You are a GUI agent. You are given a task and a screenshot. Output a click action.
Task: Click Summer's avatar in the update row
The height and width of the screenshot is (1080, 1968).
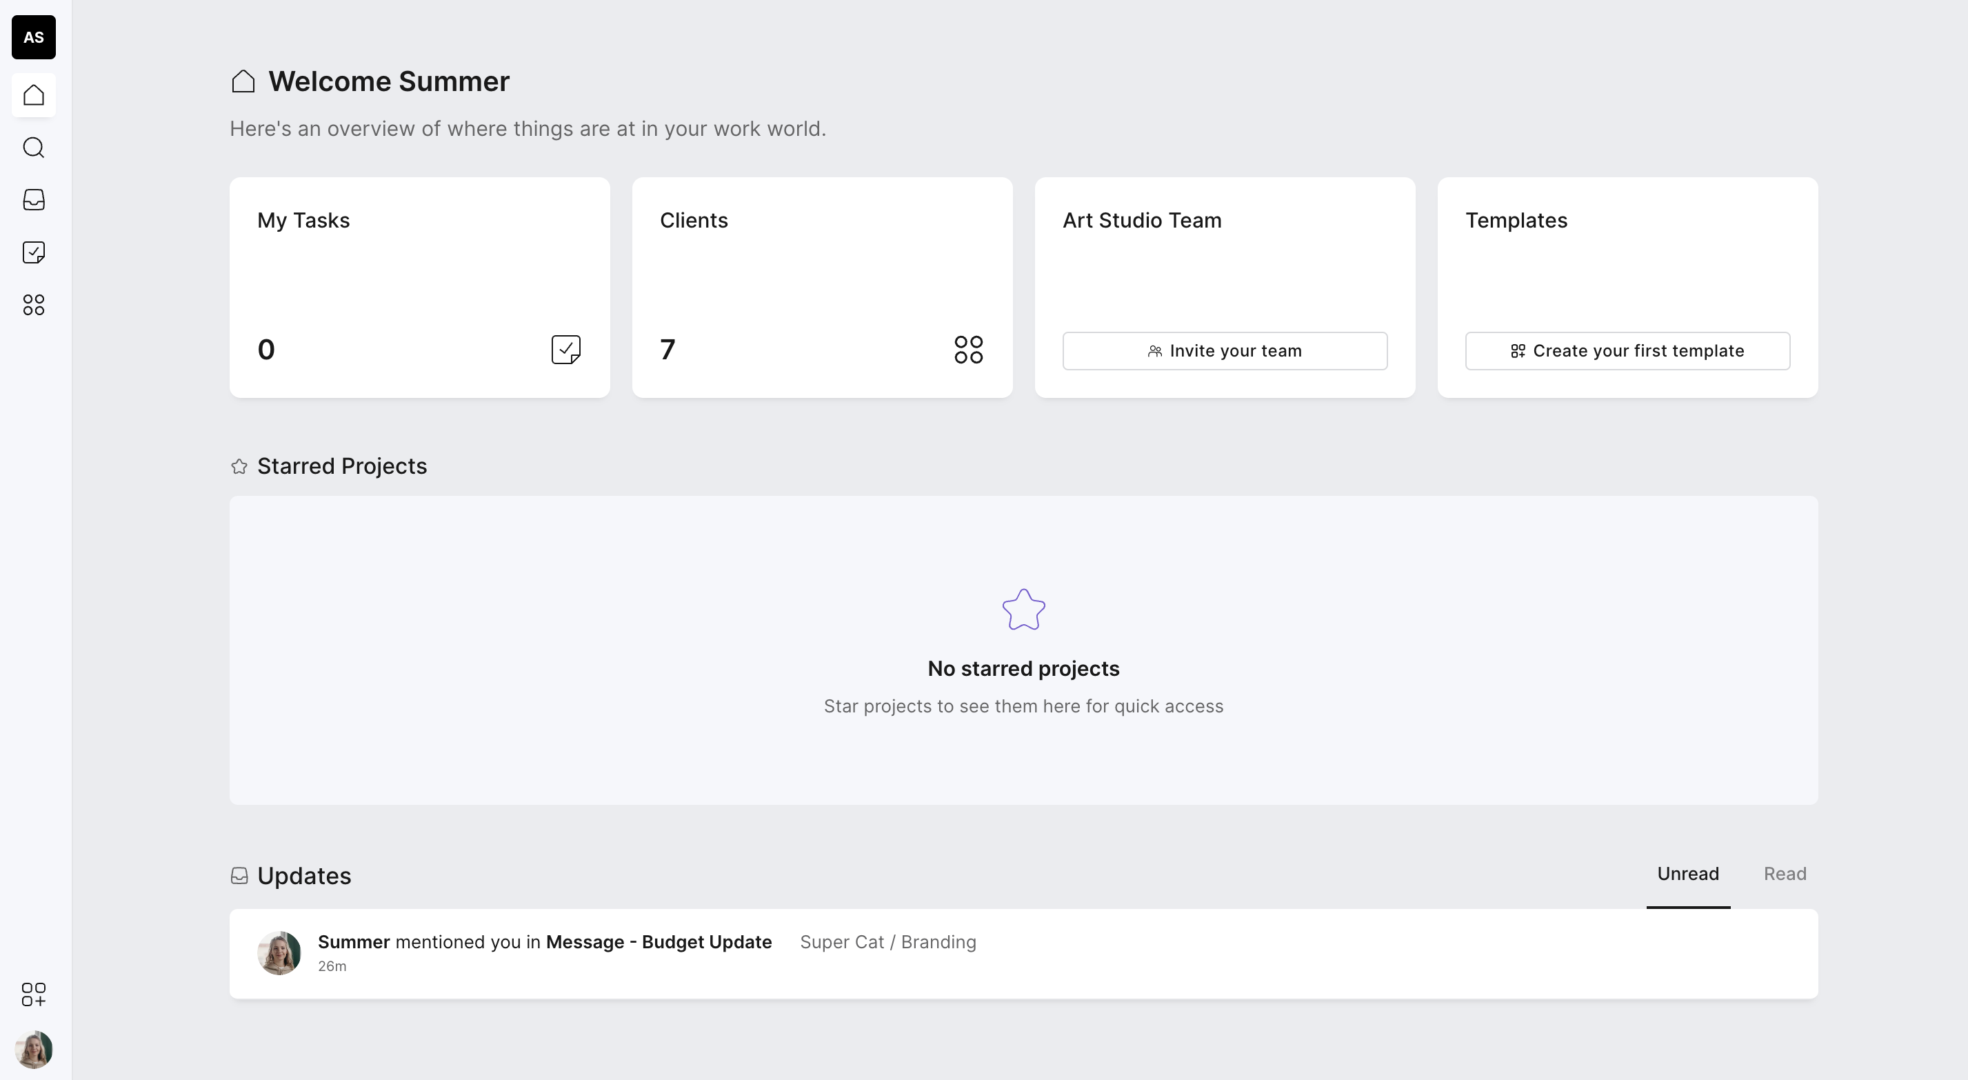click(279, 952)
